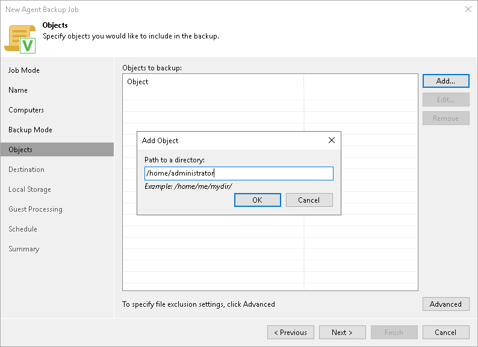This screenshot has height=347, width=478.
Task: Select the Guest Processing step
Action: point(36,209)
